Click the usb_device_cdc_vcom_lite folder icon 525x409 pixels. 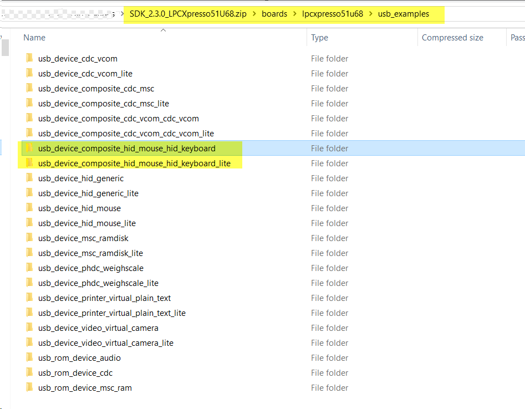pyautogui.click(x=29, y=73)
